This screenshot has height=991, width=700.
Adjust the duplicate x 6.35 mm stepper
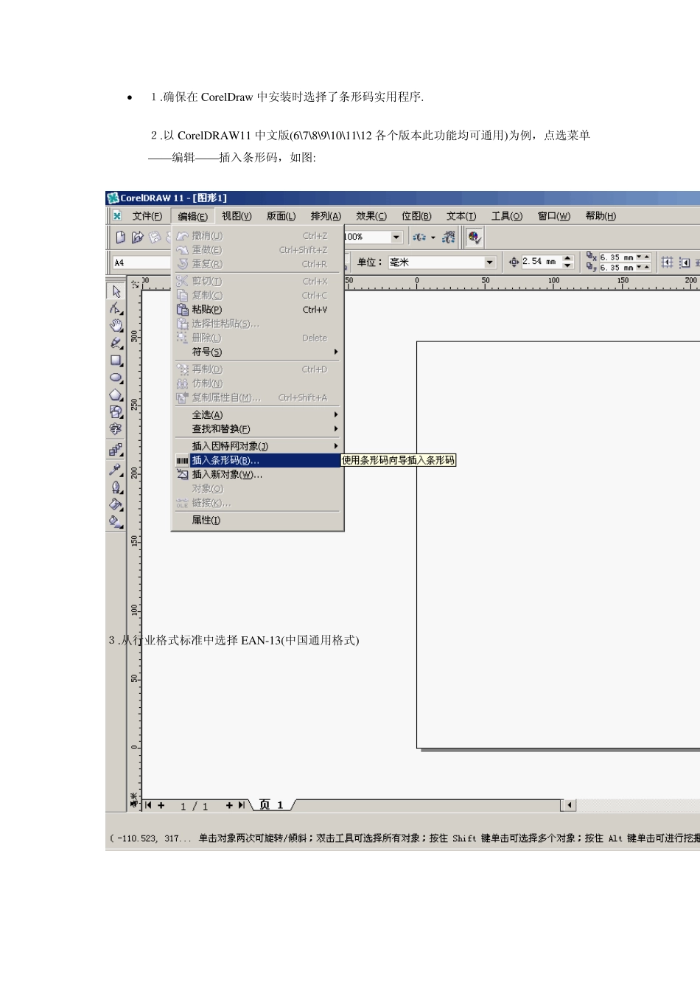[643, 257]
